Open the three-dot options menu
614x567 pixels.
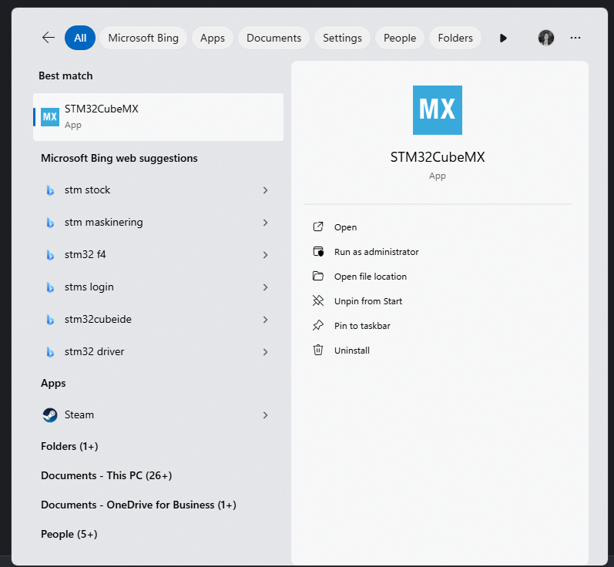click(575, 38)
